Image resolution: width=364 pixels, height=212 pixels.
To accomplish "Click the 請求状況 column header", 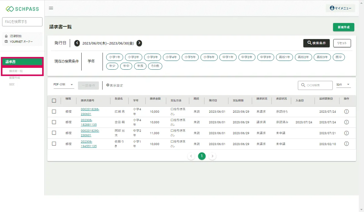I will [x=262, y=99].
